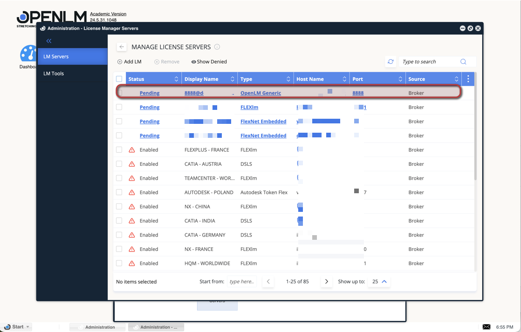Screen dimensions: 521x332
Task: Check the FLEXPLUS - FRANCE row checkbox
Action: 119,150
